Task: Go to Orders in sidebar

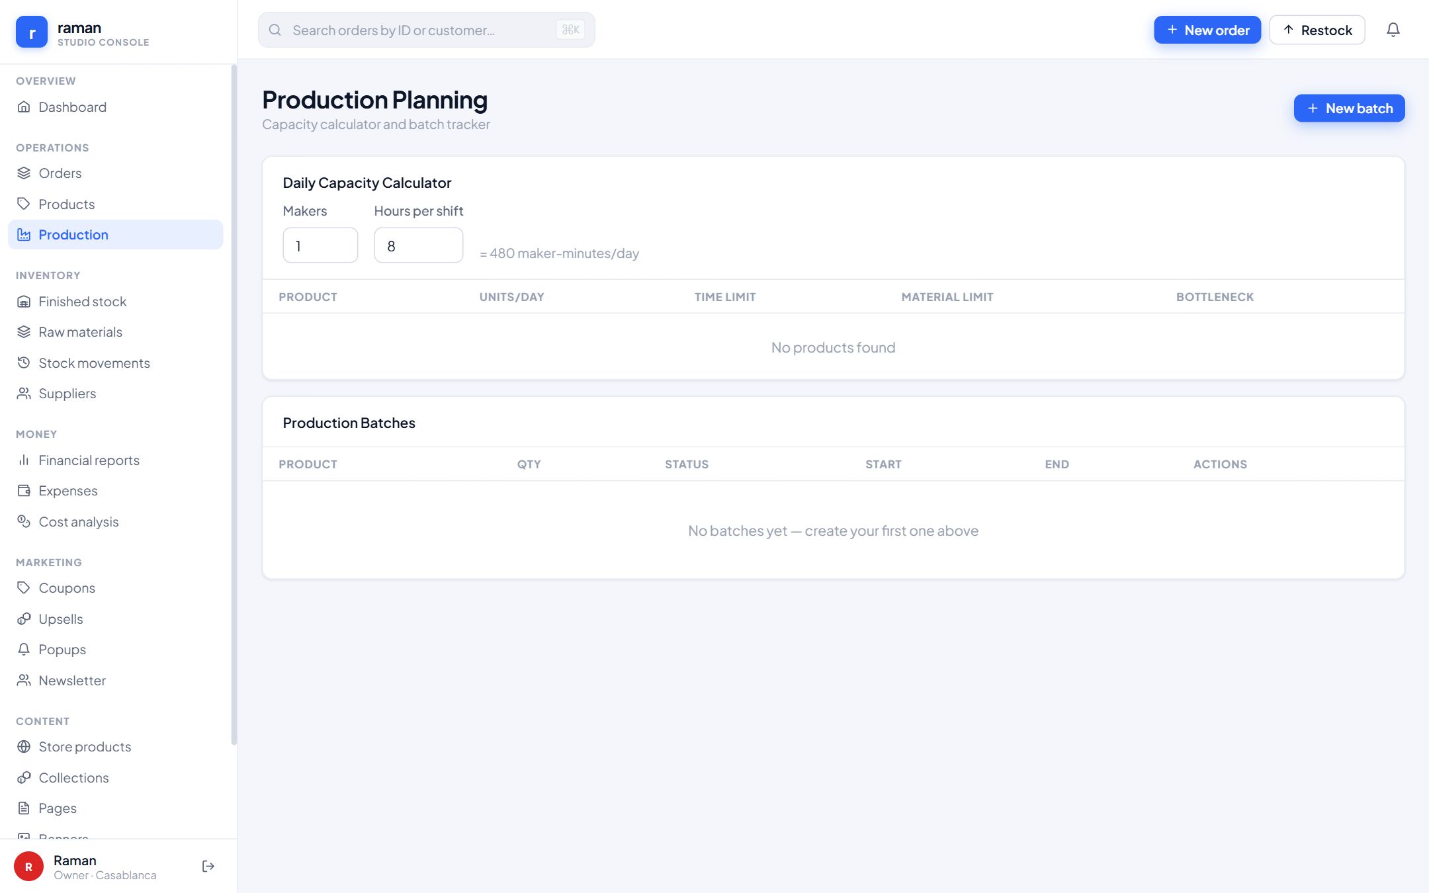Action: tap(115, 173)
